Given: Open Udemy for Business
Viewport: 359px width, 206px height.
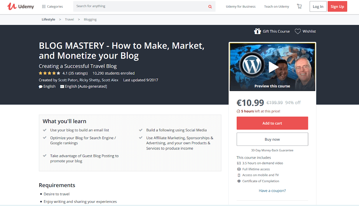Looking at the screenshot, I should [241, 7].
